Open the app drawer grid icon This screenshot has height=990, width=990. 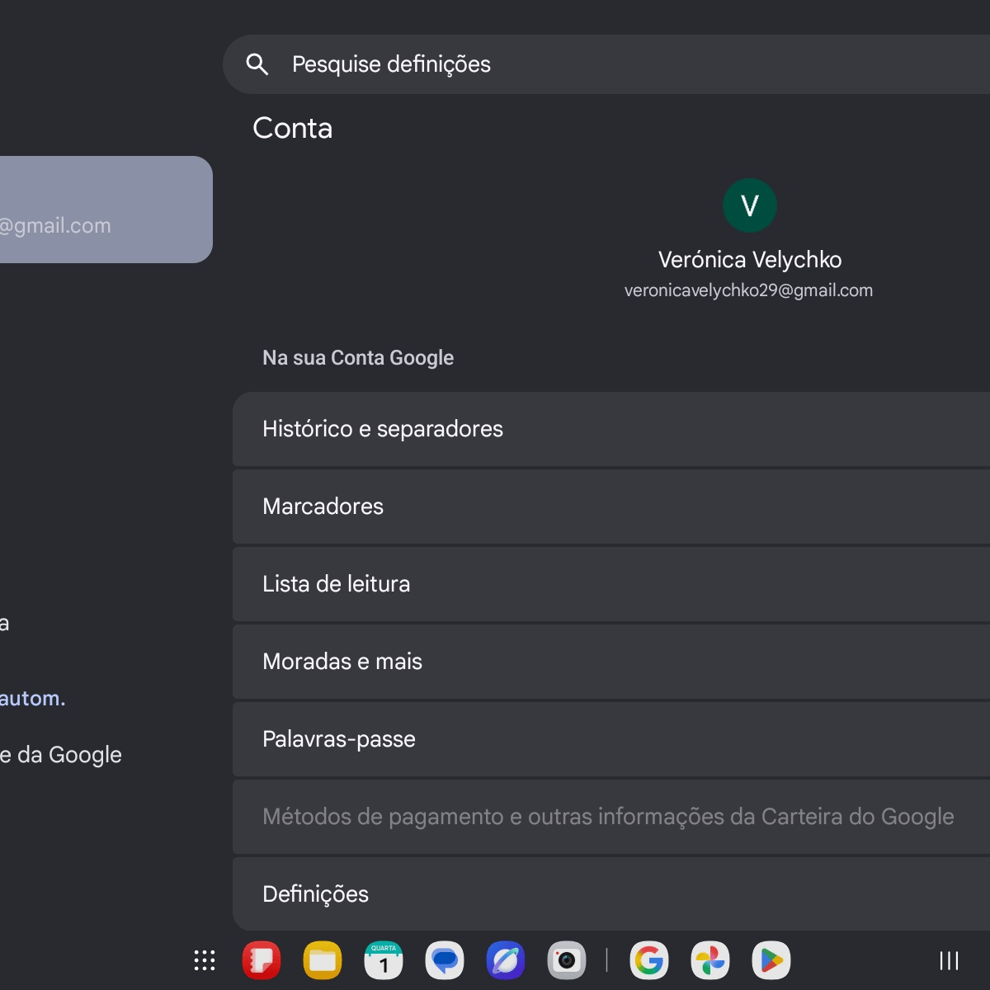[205, 960]
